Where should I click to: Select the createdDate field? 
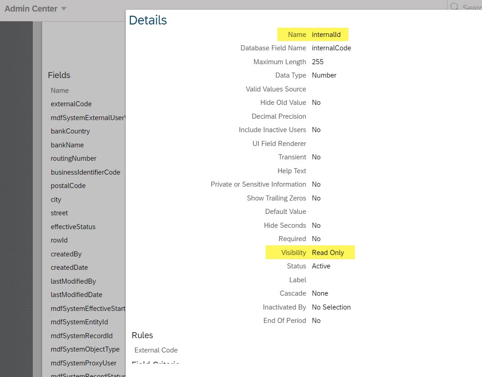click(69, 268)
